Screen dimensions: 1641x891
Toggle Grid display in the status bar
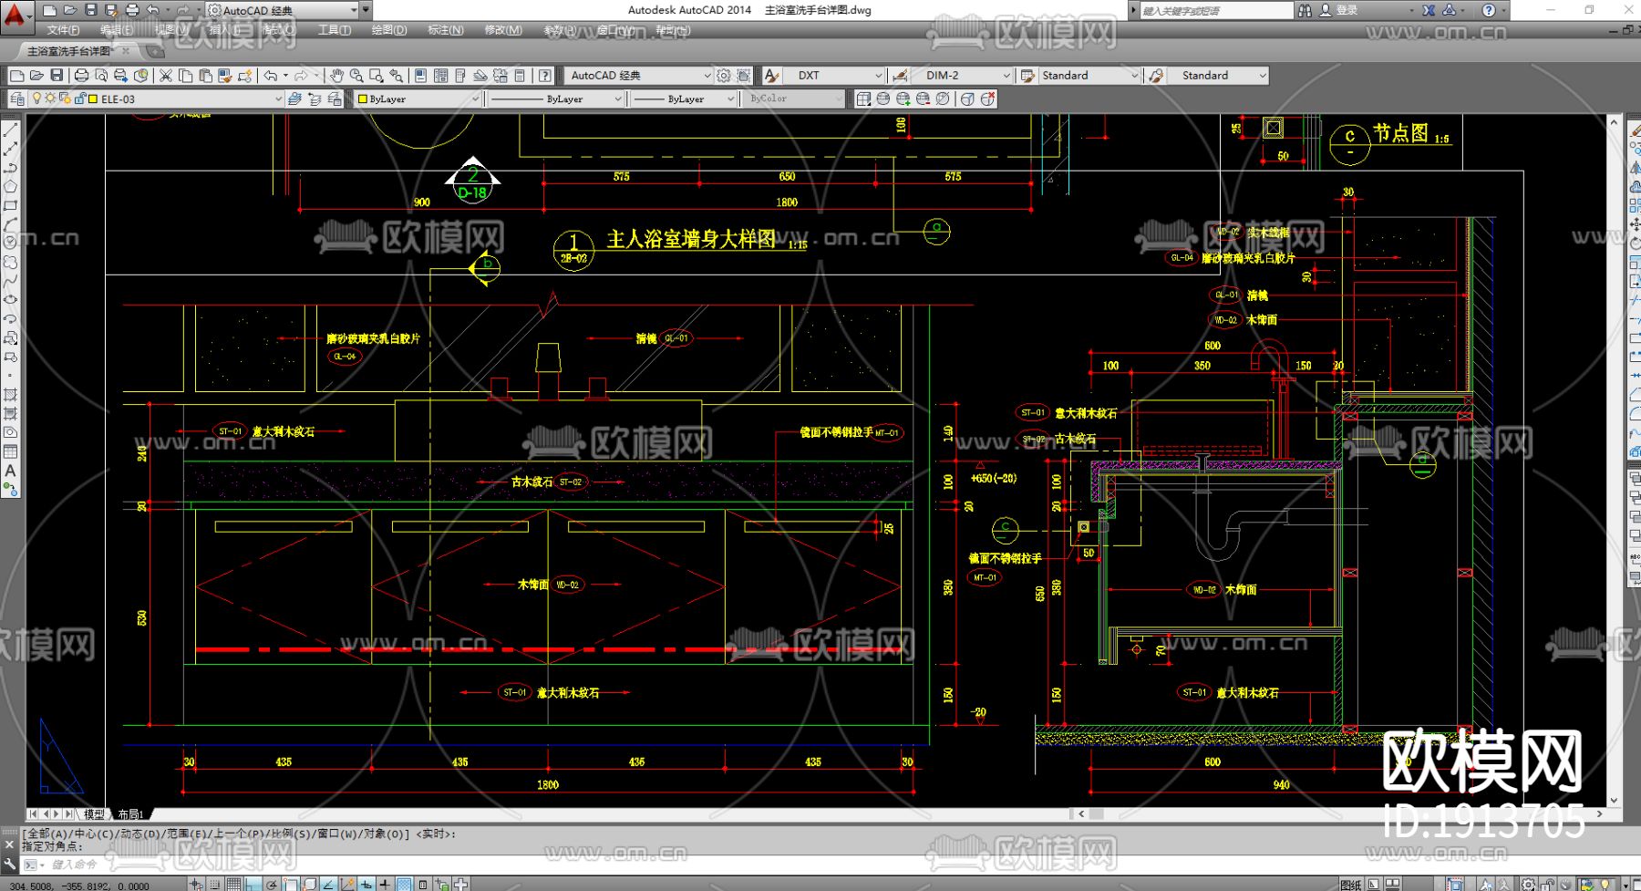[234, 884]
